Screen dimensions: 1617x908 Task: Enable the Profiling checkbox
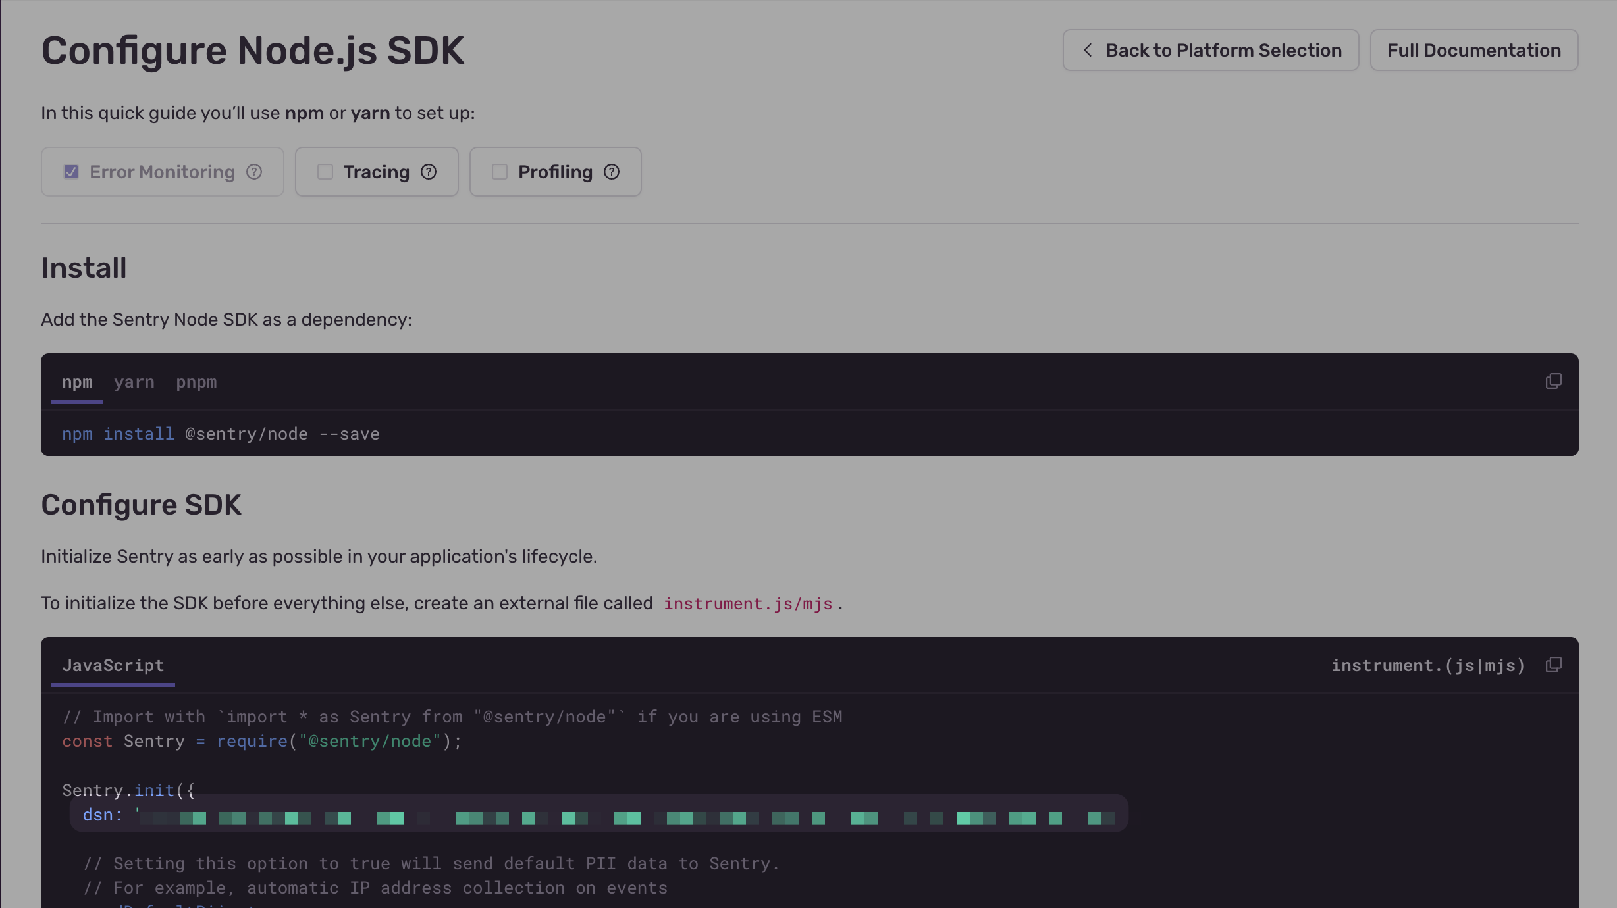pyautogui.click(x=499, y=171)
